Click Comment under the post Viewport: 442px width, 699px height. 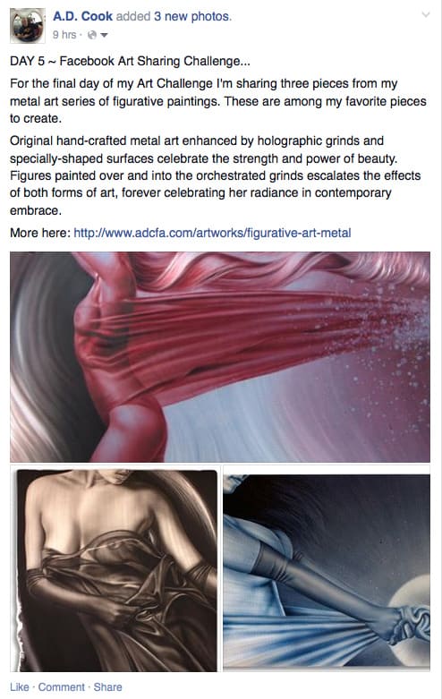pos(61,687)
